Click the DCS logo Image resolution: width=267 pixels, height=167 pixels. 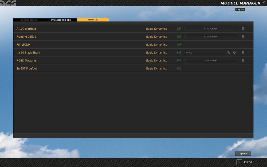pos(8,3)
